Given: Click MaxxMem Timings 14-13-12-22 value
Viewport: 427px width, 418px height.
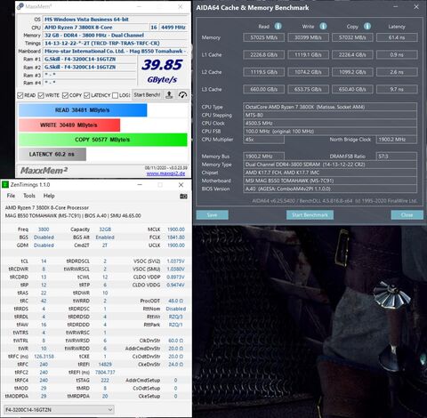Looking at the screenshot, I should (102, 44).
